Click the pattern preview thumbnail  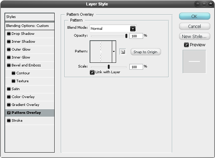pos(101,52)
